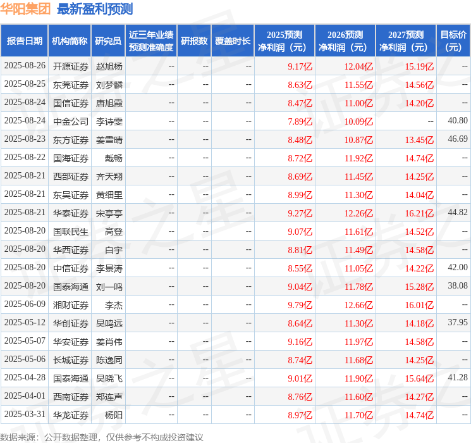471x443 pixels.
Task: Click 华泰证券 institution cell
Action: point(71,213)
